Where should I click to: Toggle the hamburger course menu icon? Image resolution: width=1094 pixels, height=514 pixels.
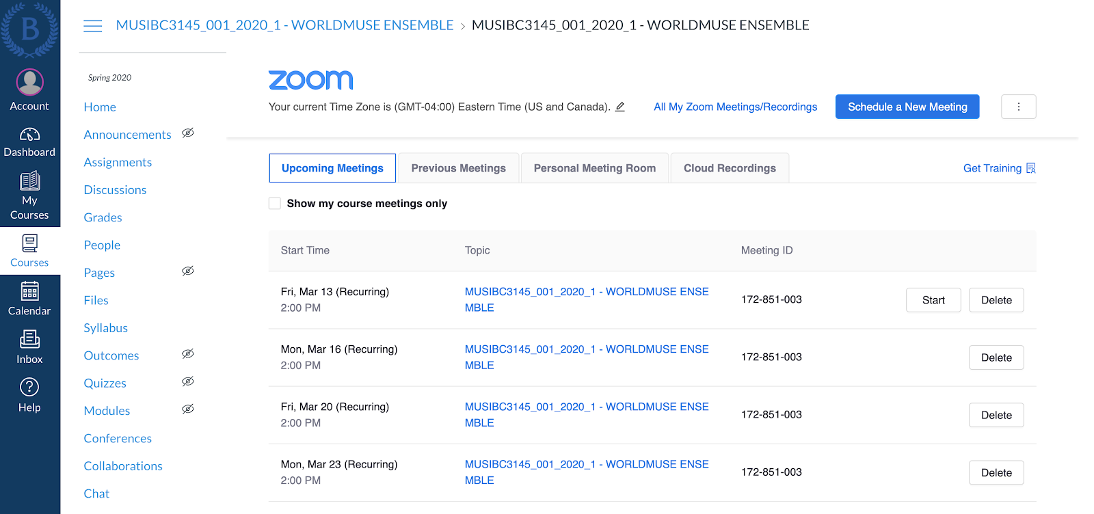(x=92, y=26)
